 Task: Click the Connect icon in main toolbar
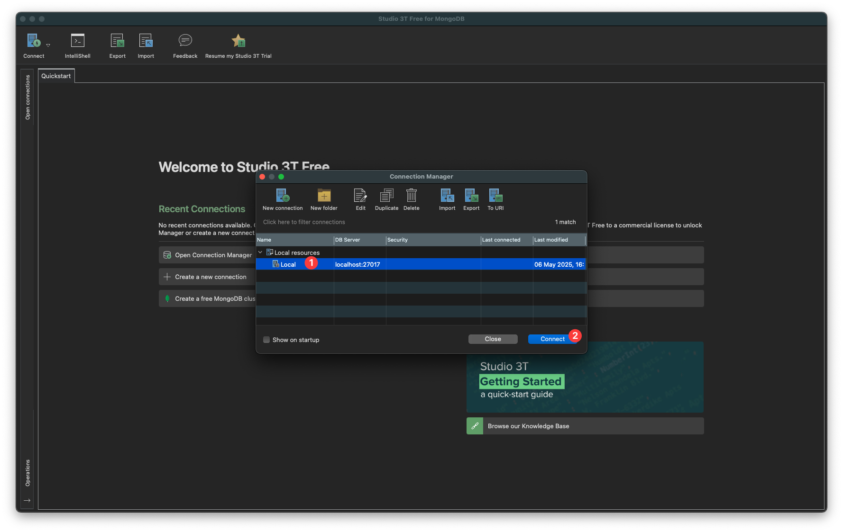click(34, 41)
